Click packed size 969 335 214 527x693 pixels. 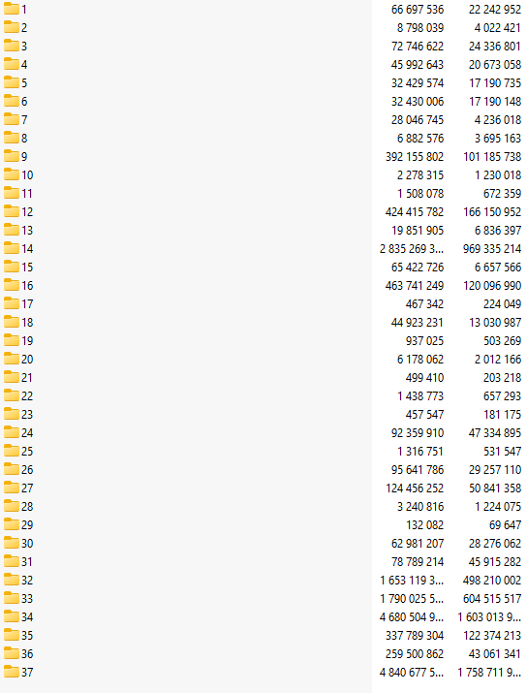click(492, 248)
